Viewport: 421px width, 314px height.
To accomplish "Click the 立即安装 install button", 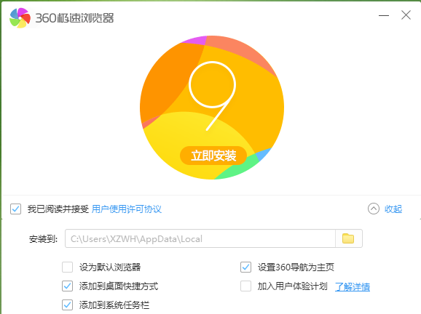I will click(x=213, y=156).
